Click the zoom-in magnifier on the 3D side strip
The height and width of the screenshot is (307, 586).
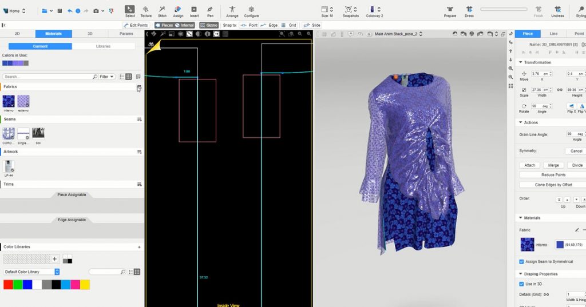click(x=510, y=69)
